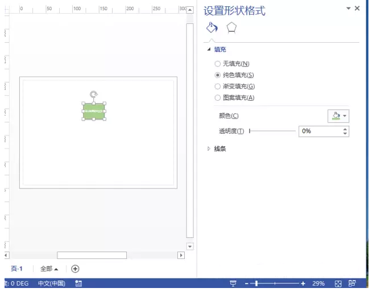The image size is (369, 292).
Task: Click the presentation mode icon in status bar
Action: point(233,283)
